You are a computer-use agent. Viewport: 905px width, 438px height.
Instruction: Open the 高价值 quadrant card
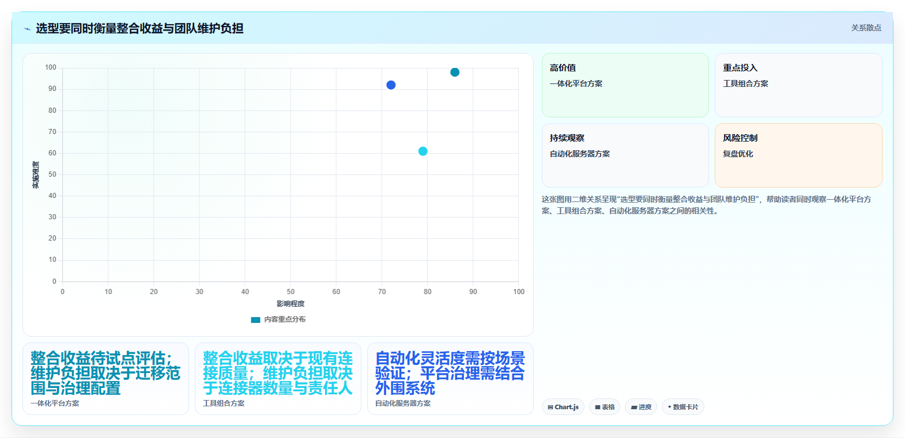click(x=625, y=85)
